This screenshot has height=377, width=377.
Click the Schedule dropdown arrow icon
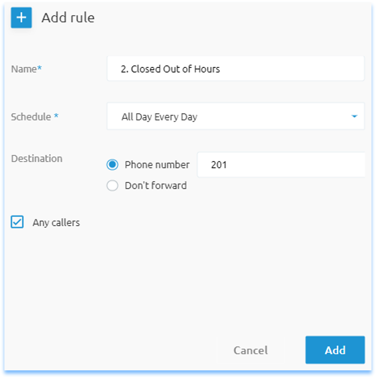point(354,116)
